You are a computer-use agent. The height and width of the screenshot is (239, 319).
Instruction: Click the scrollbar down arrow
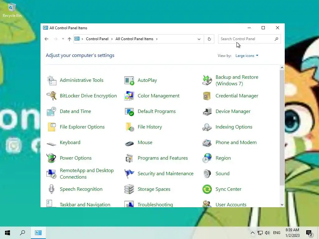point(282,205)
